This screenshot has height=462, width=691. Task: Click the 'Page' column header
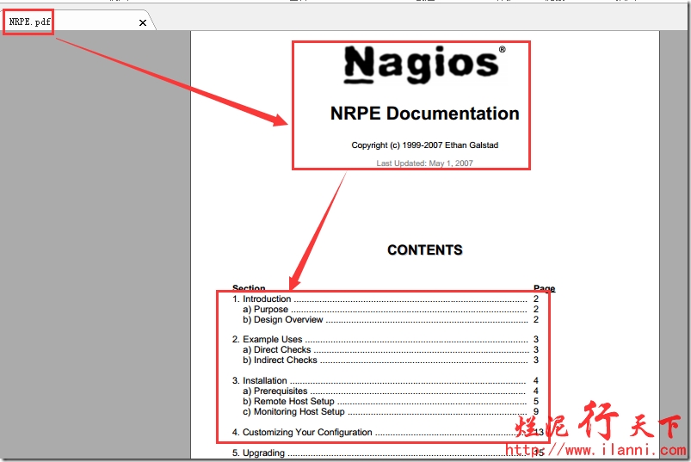pyautogui.click(x=544, y=288)
